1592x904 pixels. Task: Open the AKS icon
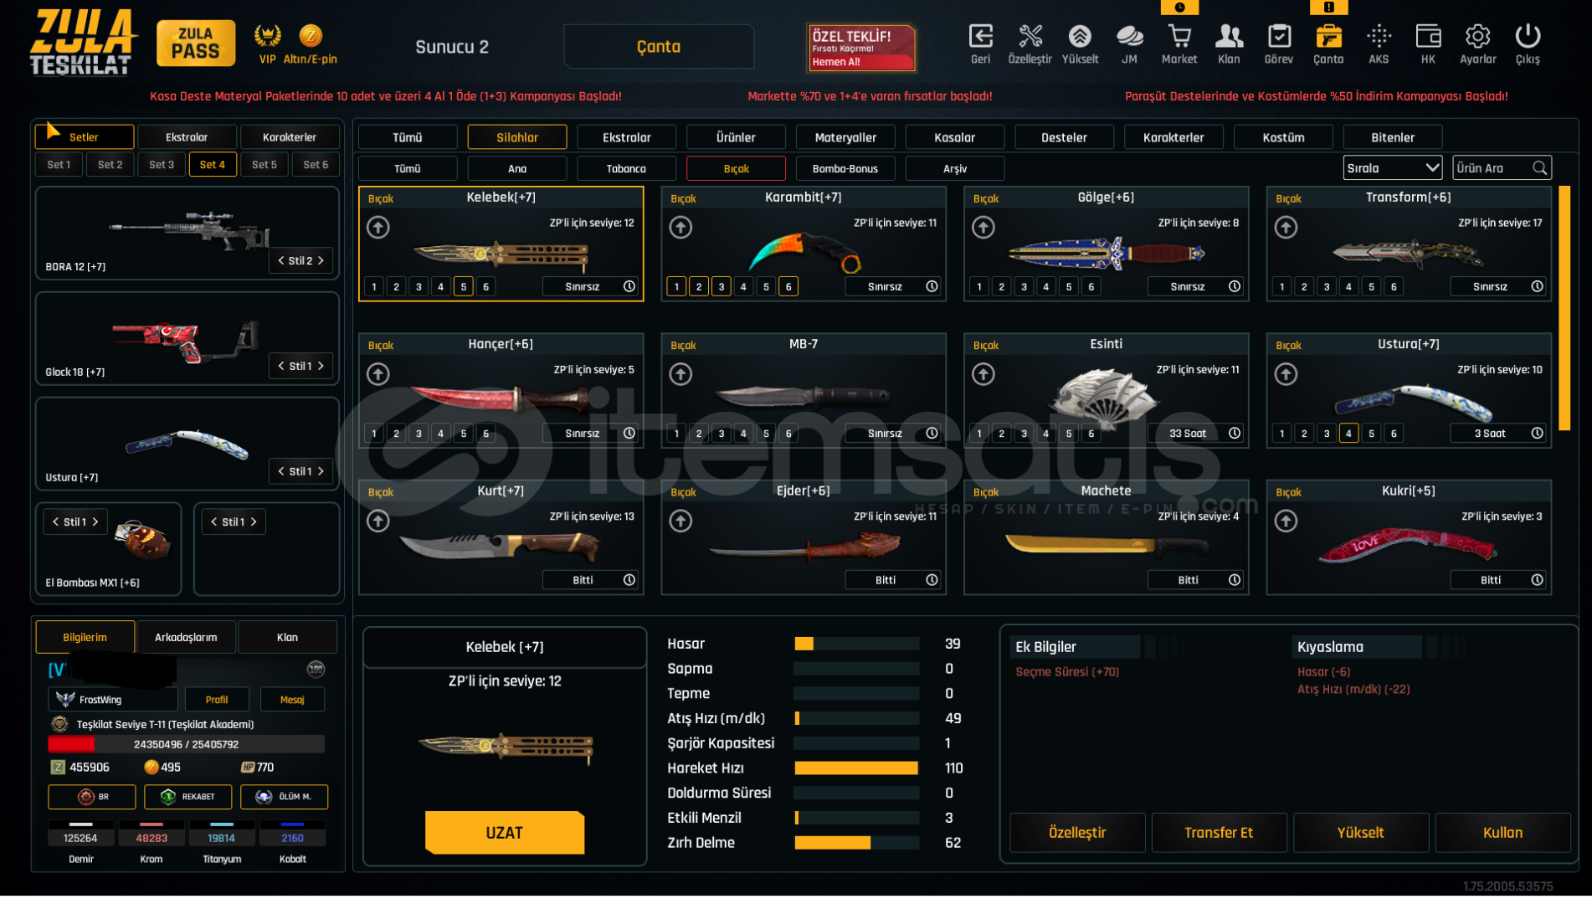tap(1379, 36)
